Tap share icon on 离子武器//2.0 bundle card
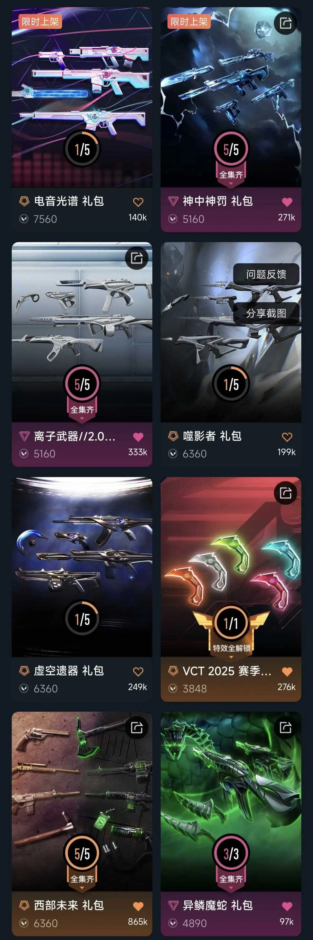Image resolution: width=313 pixels, height=940 pixels. 137,258
